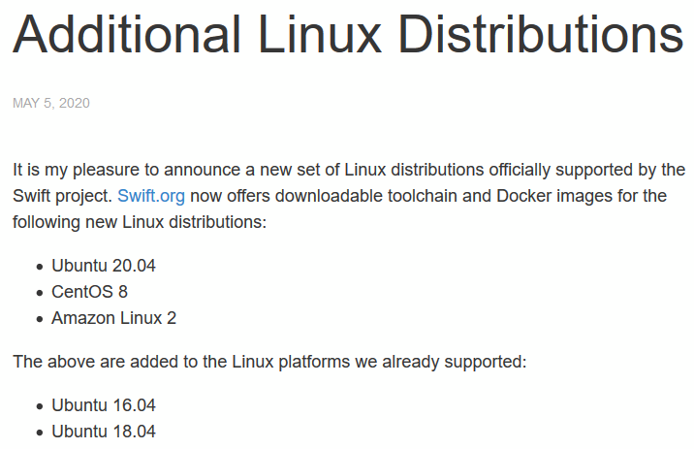Screen dimensions: 694x449
Task: Select the Ubuntu 20.04 list item
Action: pyautogui.click(x=104, y=266)
